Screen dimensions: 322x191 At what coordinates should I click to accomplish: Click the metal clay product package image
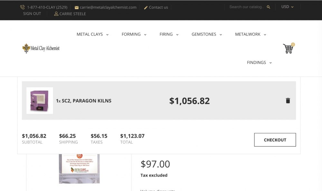coord(79,168)
